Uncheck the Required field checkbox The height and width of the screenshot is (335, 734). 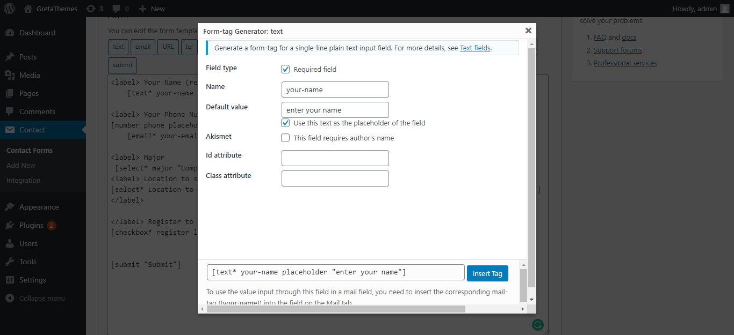286,69
